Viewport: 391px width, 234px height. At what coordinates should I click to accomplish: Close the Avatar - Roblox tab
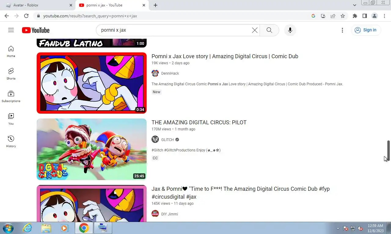point(71,5)
